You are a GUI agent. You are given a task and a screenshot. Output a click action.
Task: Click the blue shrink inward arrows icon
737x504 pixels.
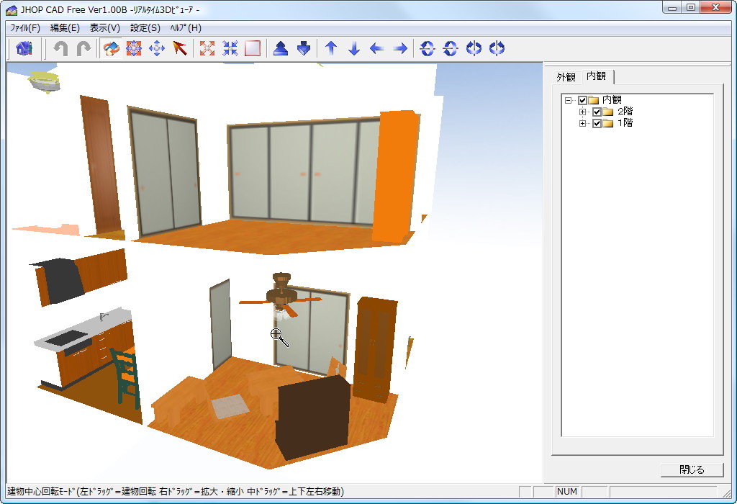(x=230, y=48)
